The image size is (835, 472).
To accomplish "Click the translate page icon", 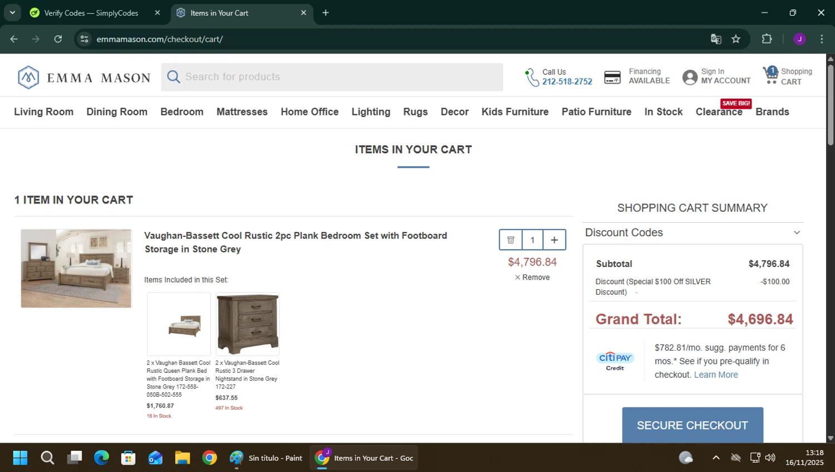I will click(716, 39).
